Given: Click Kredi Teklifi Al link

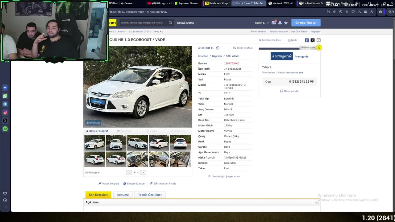Looking at the screenshot, I should pyautogui.click(x=243, y=48).
